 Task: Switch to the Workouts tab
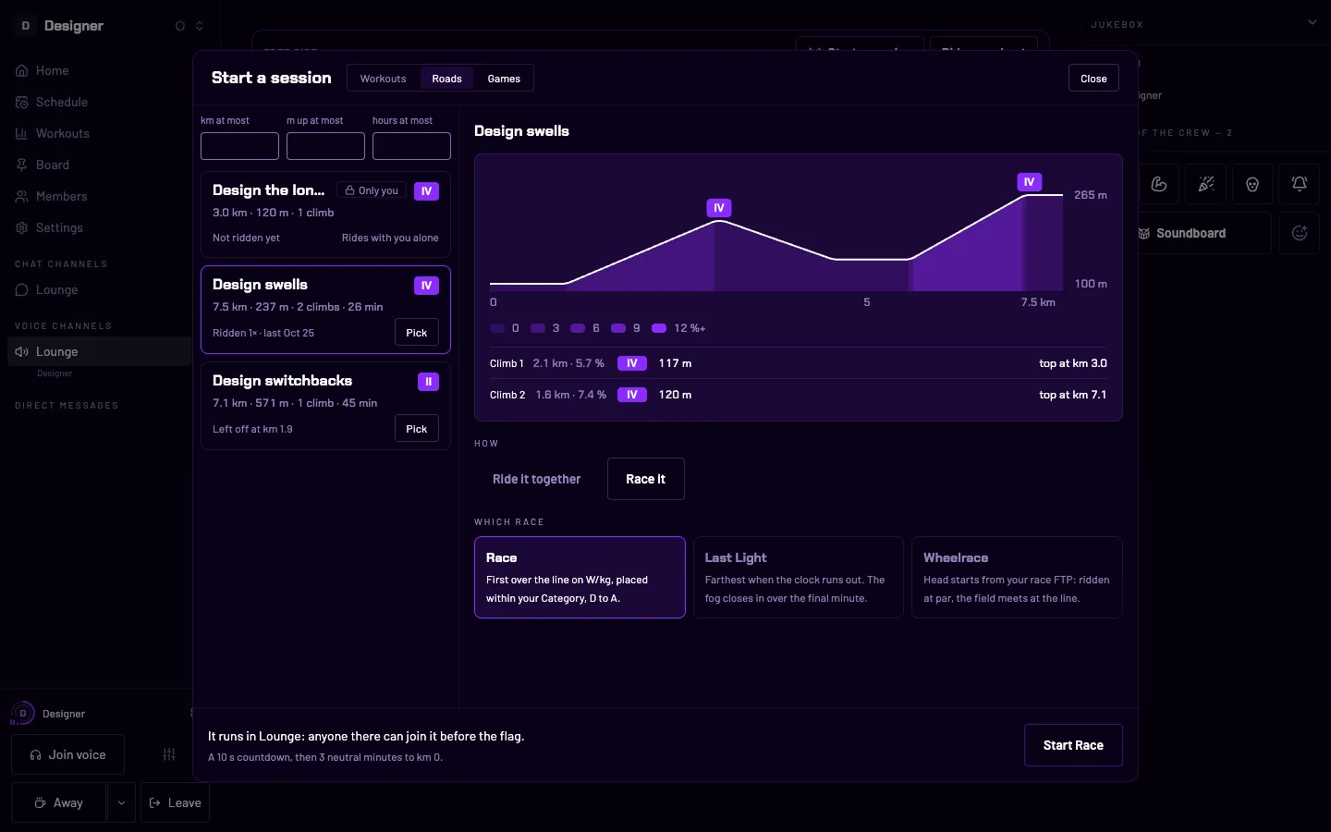point(384,79)
